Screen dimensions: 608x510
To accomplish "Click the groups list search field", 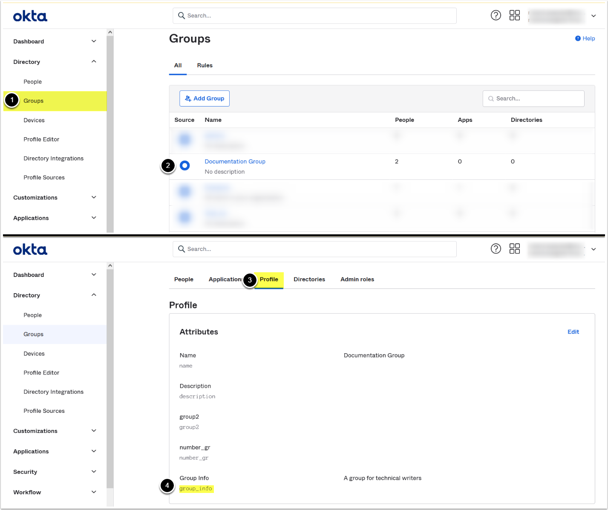I will click(533, 98).
